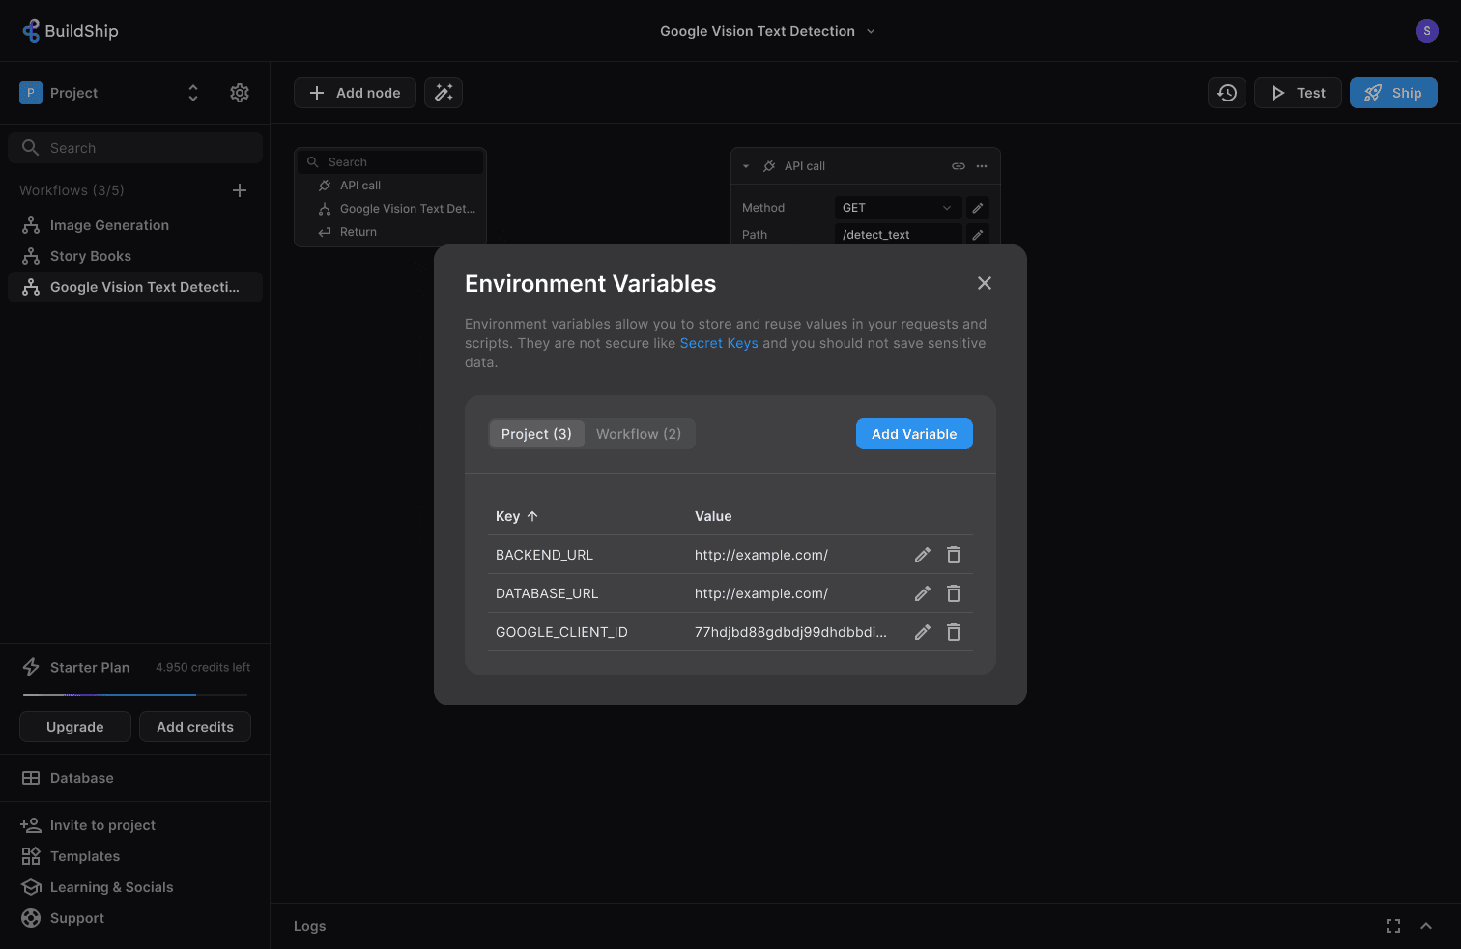Select the Project (3) tab
Image resolution: width=1461 pixels, height=949 pixels.
pyautogui.click(x=536, y=434)
